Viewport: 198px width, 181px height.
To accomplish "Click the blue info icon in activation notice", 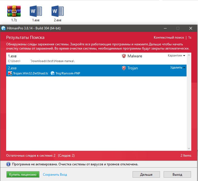I will (8, 164).
